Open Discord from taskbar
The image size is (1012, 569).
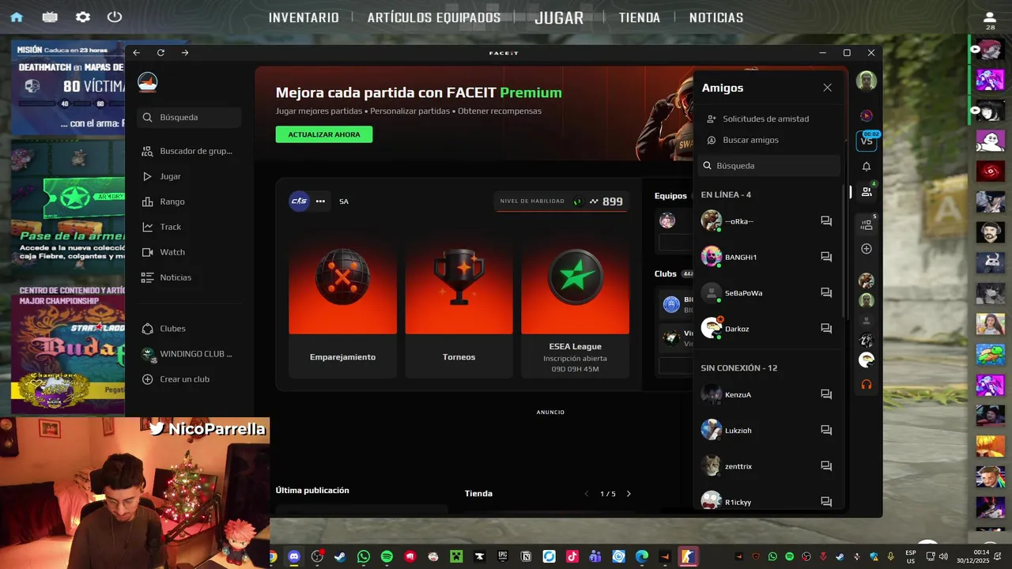(294, 556)
